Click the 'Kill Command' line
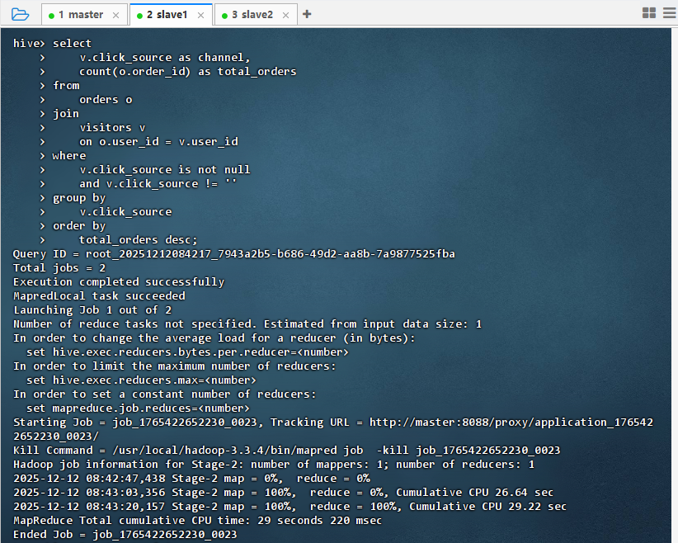Viewport: 678px width, 543px height. [x=287, y=451]
